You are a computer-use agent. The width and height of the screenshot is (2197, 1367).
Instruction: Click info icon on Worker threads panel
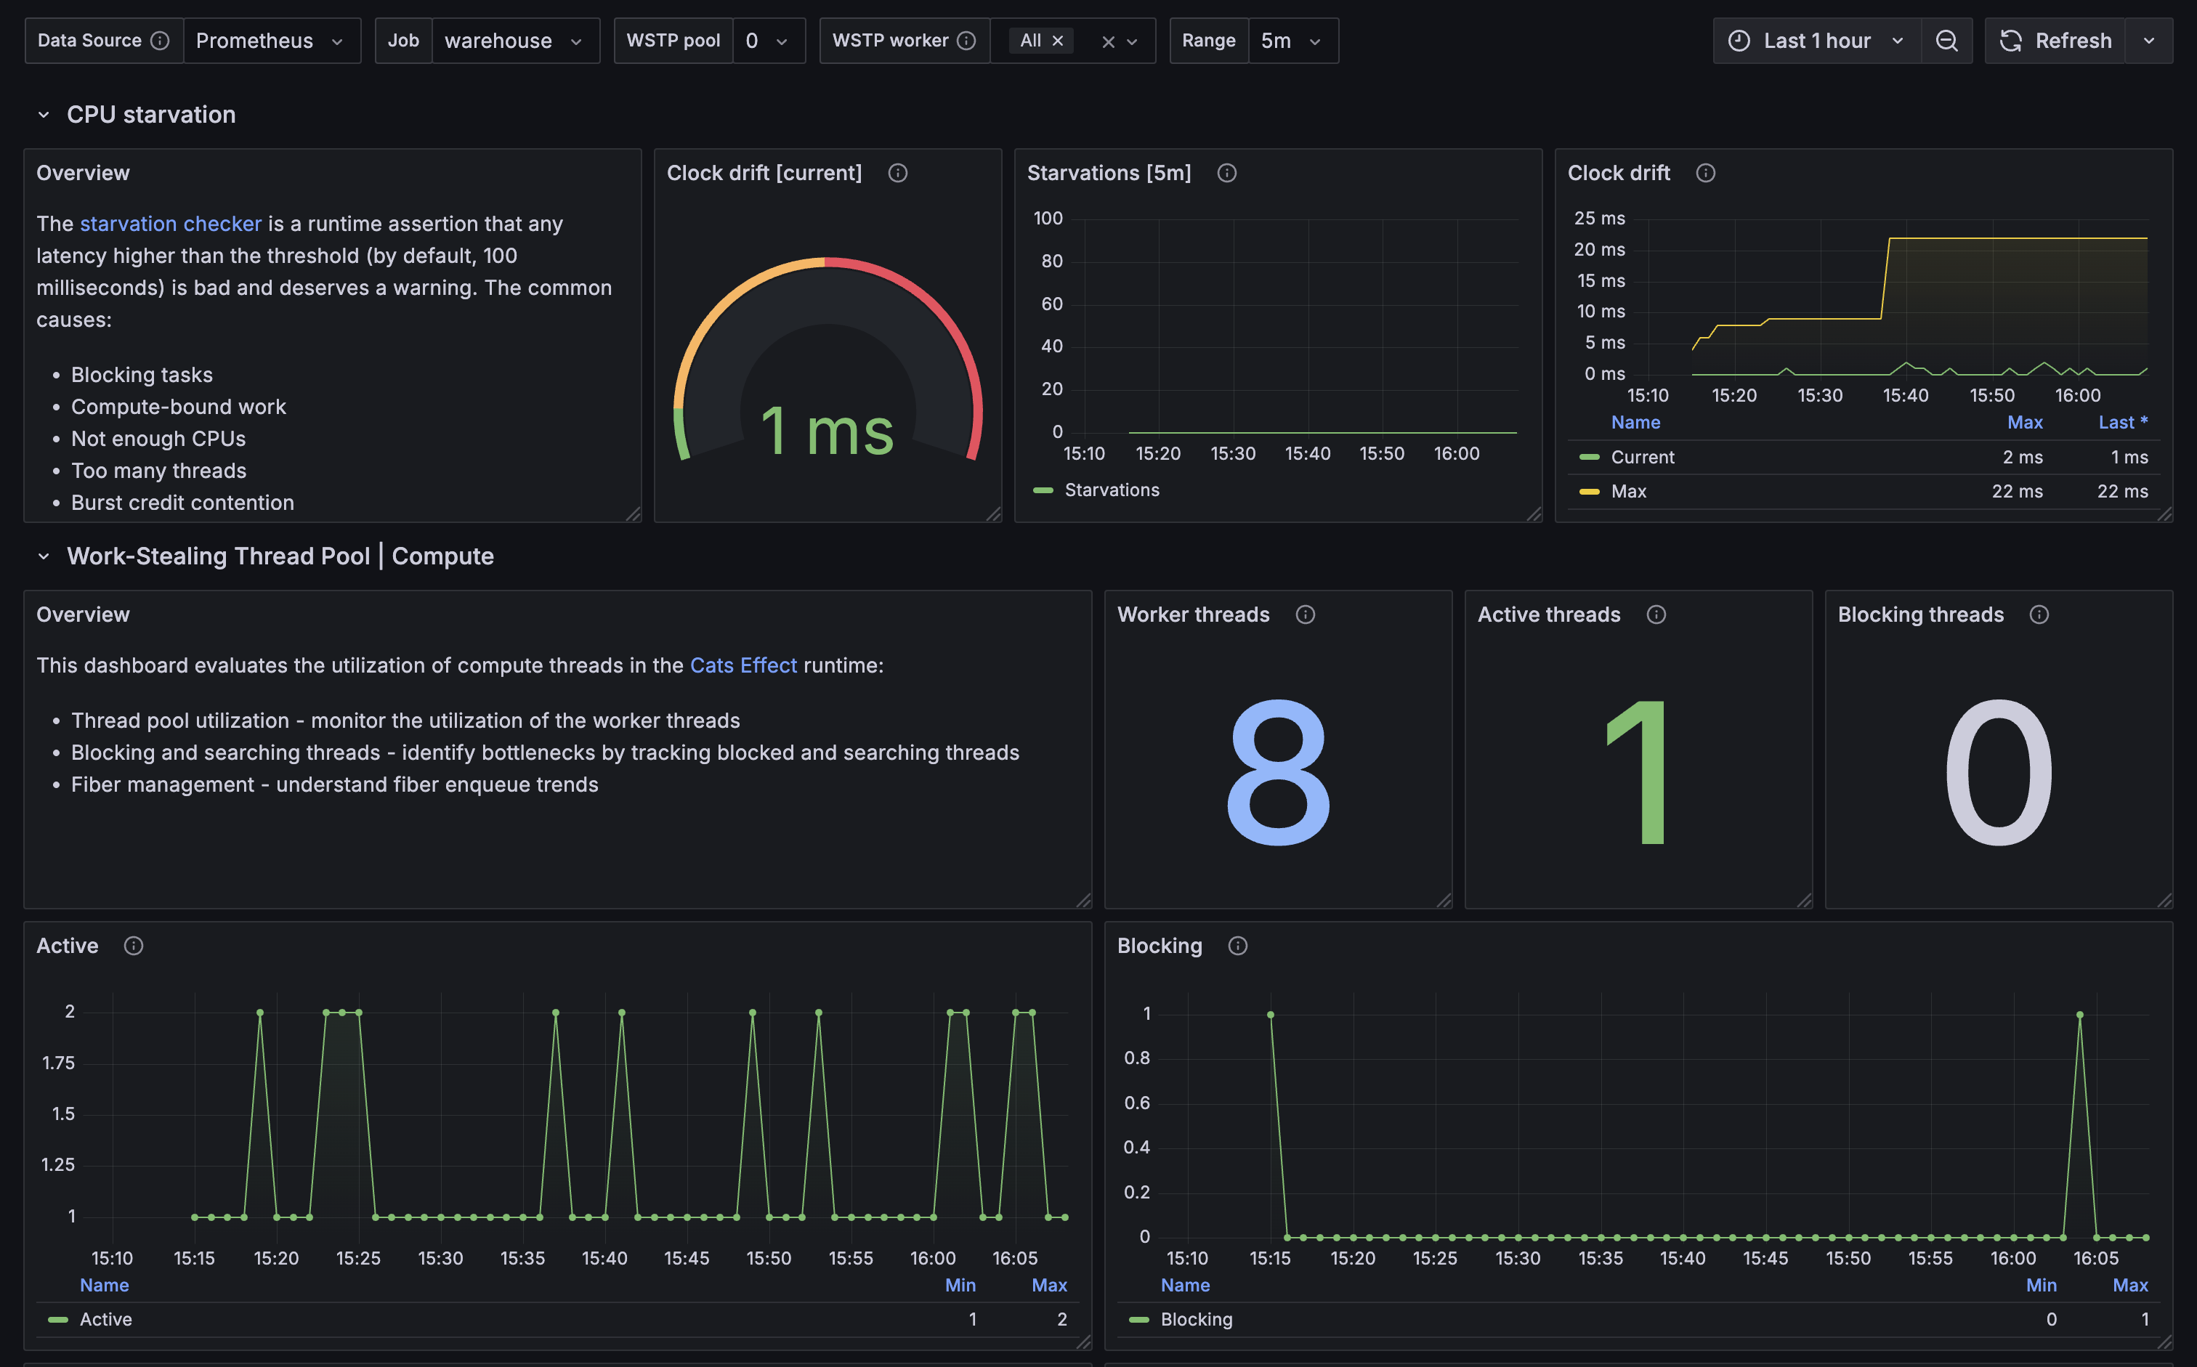(1305, 614)
